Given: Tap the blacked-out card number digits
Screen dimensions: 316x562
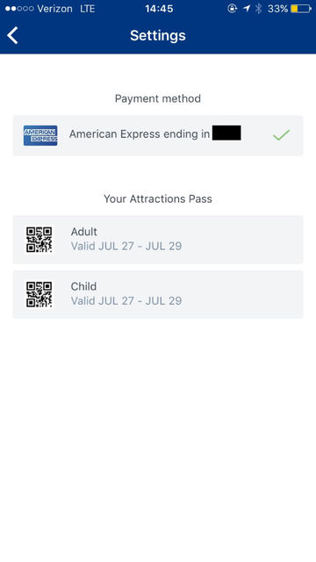Looking at the screenshot, I should 226,133.
